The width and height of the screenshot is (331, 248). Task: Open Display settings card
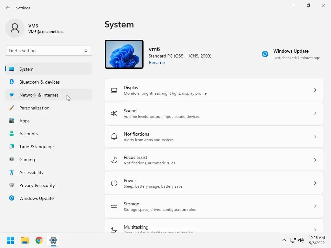[x=214, y=90]
